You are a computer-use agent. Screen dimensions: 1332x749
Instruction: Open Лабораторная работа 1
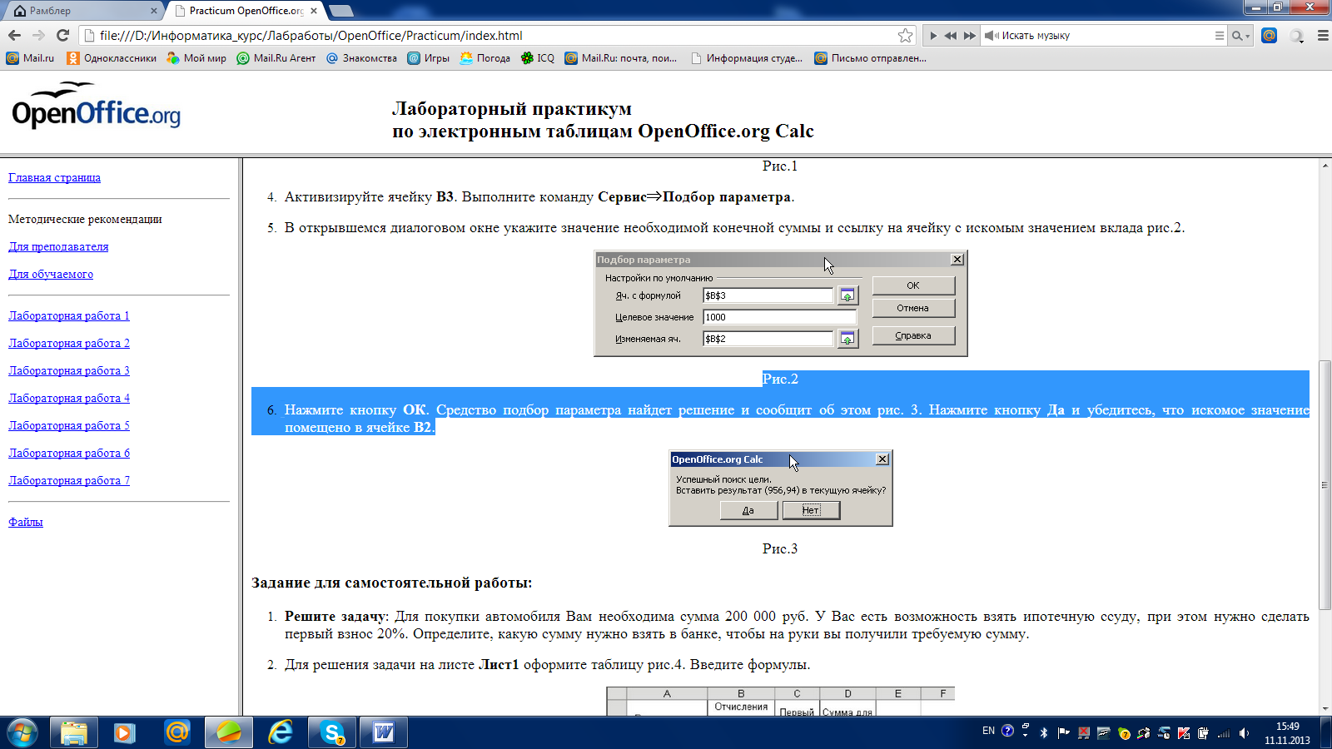click(69, 315)
